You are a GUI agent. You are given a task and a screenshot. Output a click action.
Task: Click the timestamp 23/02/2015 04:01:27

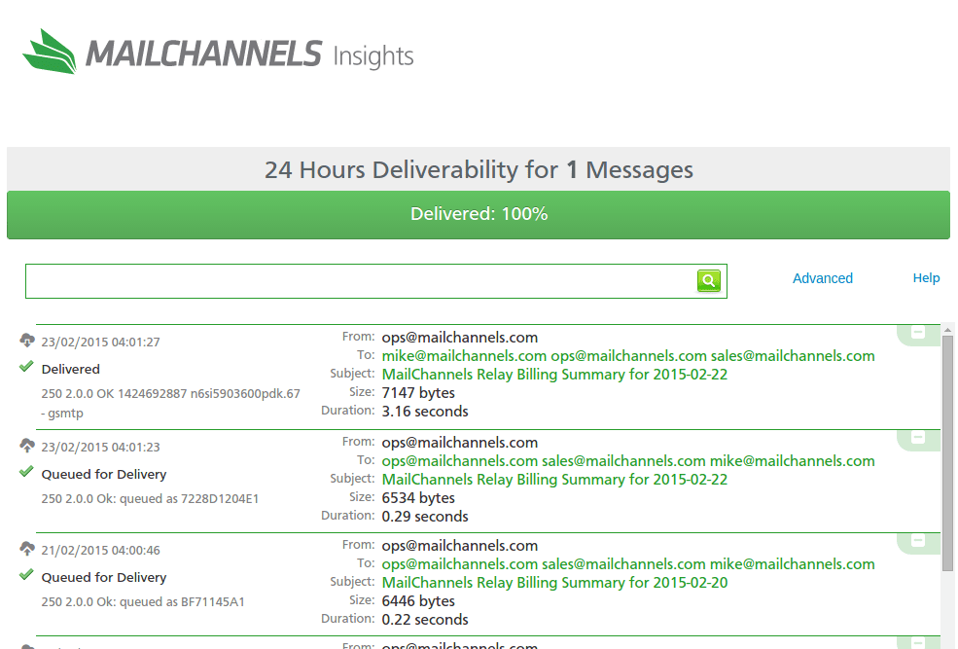click(x=101, y=343)
